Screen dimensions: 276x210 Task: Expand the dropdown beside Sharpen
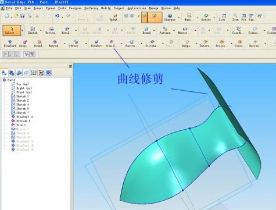(178, 17)
